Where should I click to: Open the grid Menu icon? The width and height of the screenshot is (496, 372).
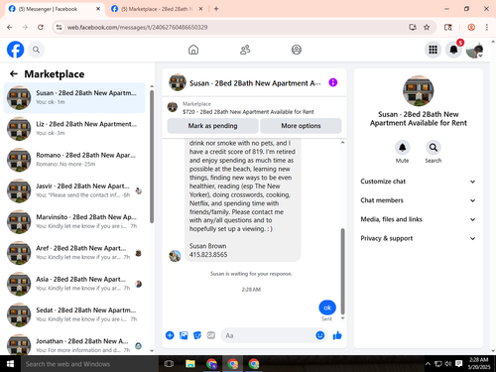(x=433, y=50)
